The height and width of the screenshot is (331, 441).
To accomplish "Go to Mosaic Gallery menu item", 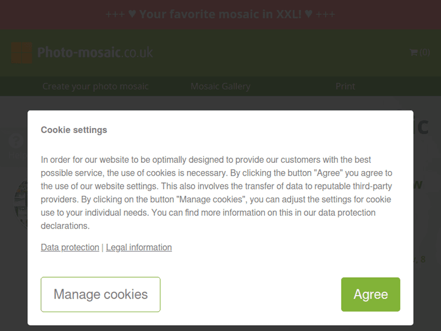I will [x=220, y=86].
